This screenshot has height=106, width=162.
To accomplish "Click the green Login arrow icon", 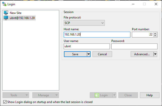I will click(x=97, y=95).
